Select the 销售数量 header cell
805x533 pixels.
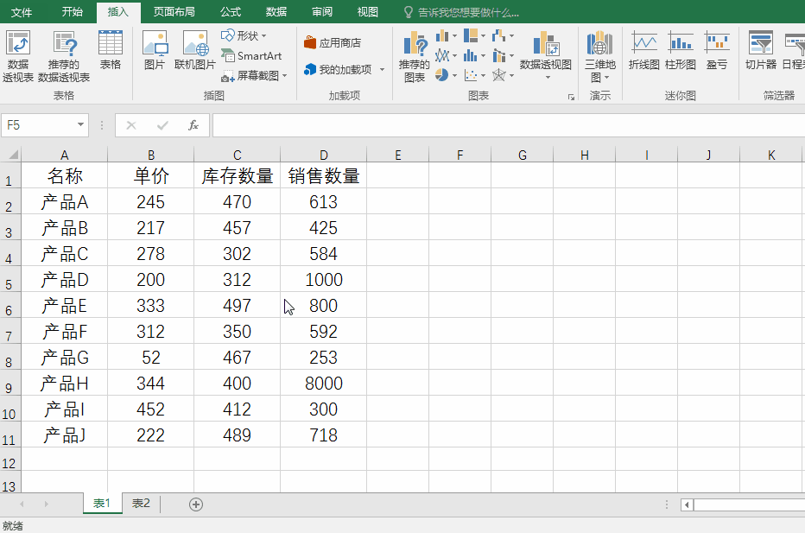[323, 175]
